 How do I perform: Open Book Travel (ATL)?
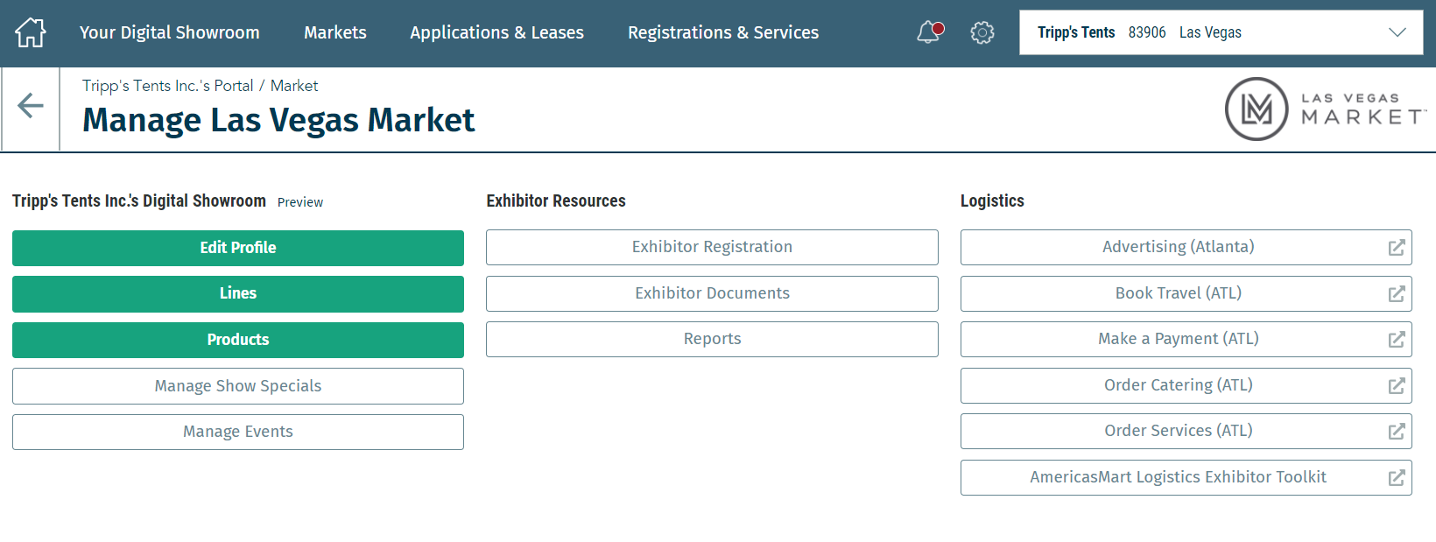[1186, 293]
